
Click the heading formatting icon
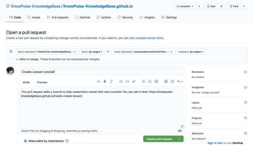click(98, 82)
